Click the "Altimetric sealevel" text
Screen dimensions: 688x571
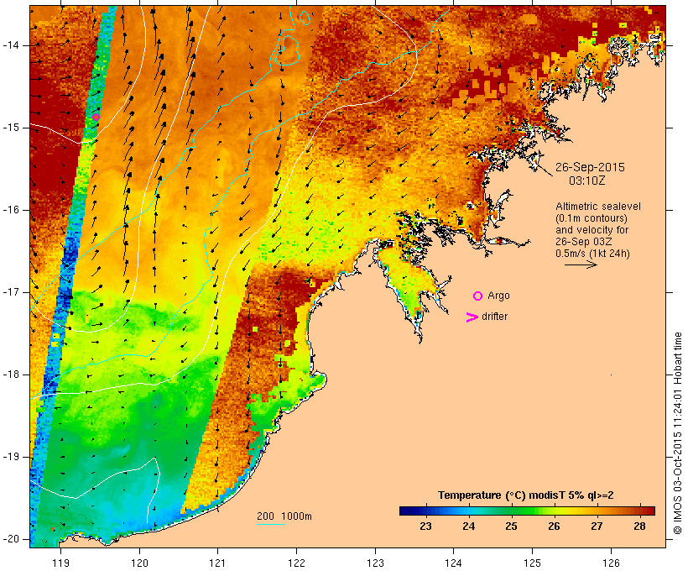(598, 207)
